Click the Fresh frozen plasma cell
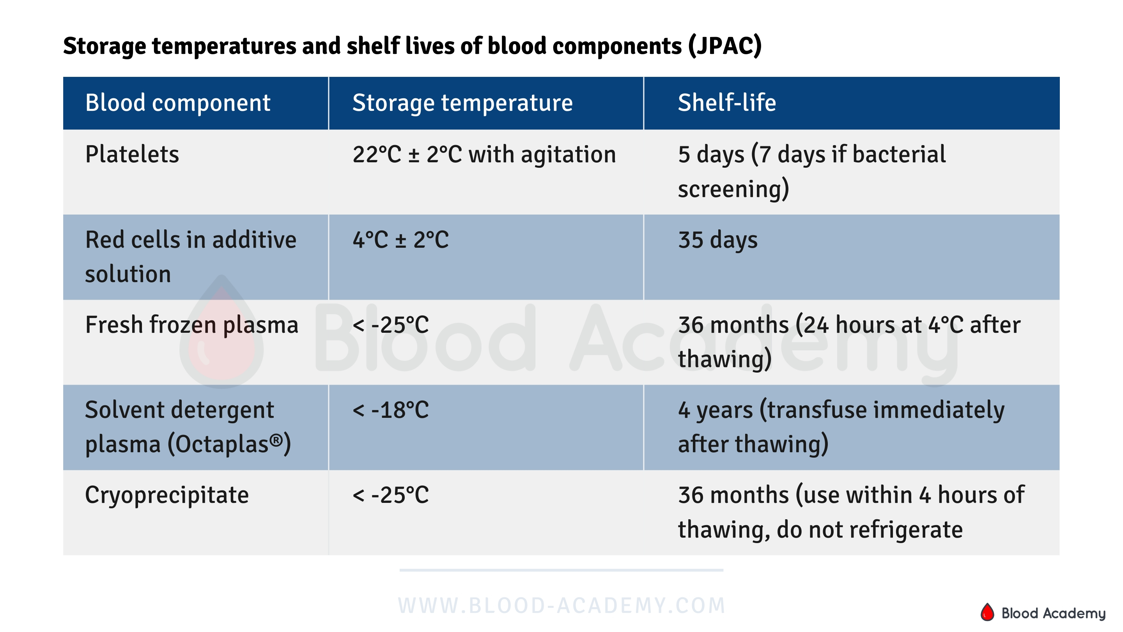 click(191, 325)
